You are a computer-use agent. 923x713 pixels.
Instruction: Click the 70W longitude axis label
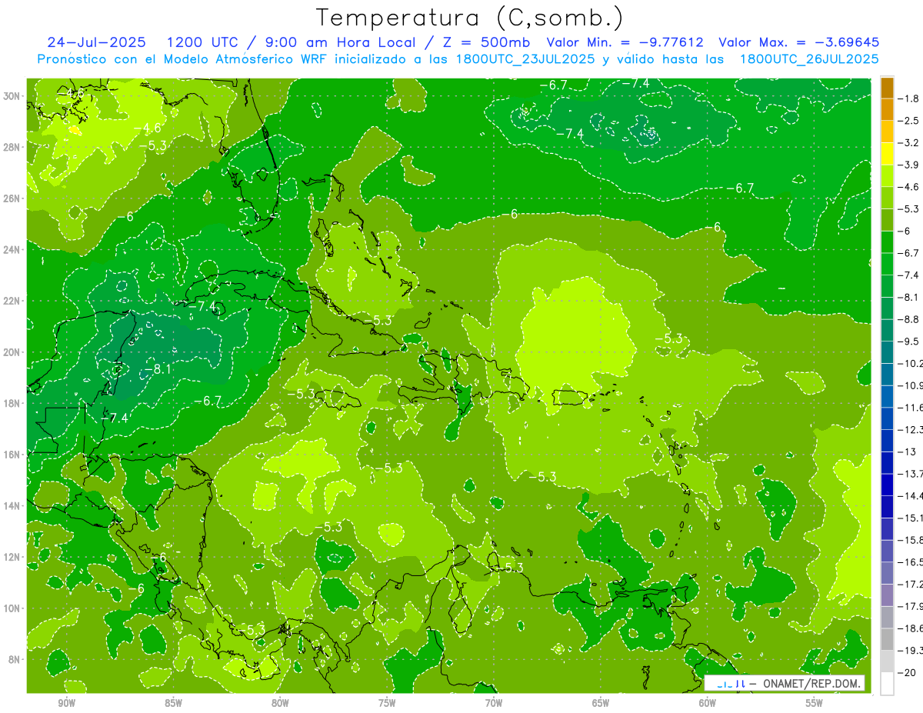[x=494, y=703]
